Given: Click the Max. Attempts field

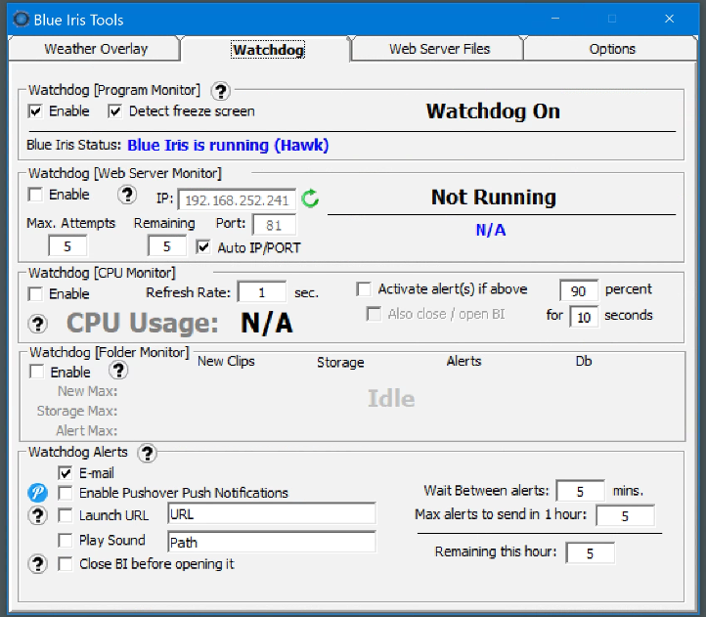Looking at the screenshot, I should [67, 246].
